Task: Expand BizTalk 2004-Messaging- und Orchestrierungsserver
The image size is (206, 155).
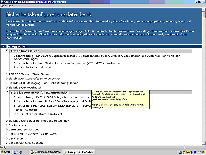Action: (7, 83)
